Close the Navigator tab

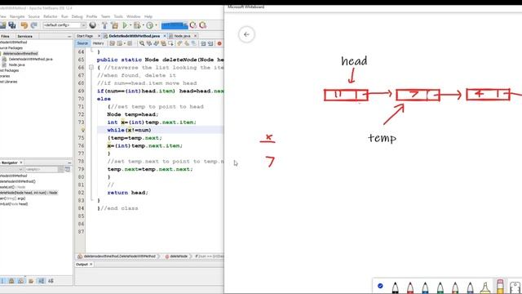pyautogui.click(x=21, y=163)
